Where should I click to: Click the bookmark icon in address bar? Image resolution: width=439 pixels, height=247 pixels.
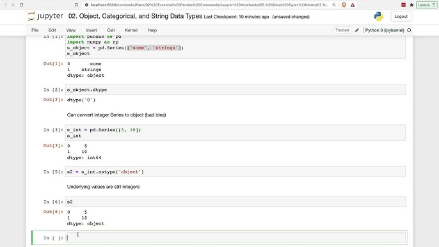(76, 4)
